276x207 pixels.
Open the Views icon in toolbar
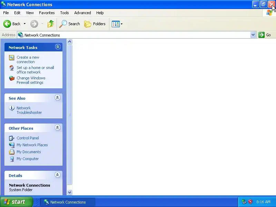pyautogui.click(x=116, y=24)
